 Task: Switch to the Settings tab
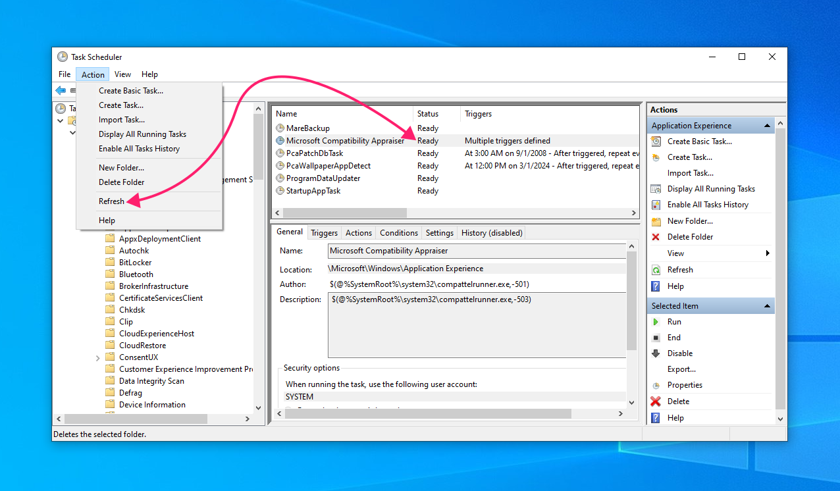[440, 233]
